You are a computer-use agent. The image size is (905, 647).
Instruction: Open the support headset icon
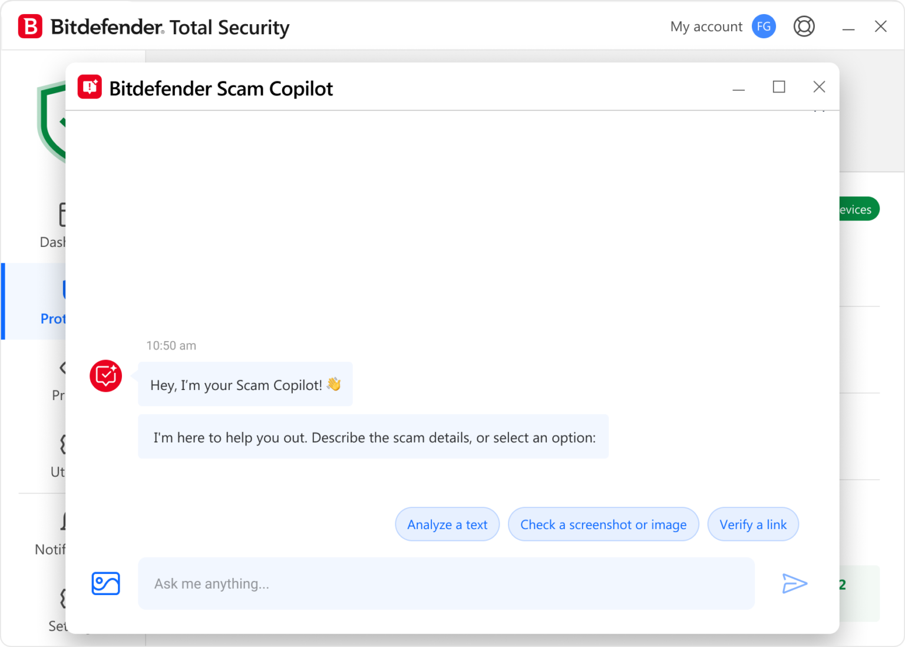(804, 26)
